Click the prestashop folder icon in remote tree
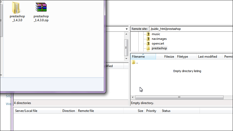Image resolution: width=233 pixels, height=131 pixels. [148, 48]
